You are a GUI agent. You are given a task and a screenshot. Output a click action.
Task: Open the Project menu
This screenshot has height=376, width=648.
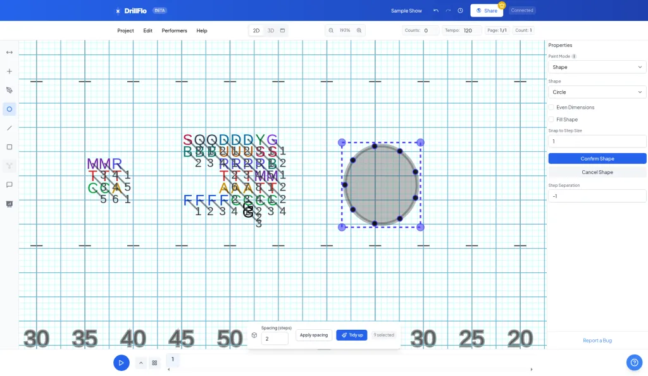[125, 30]
